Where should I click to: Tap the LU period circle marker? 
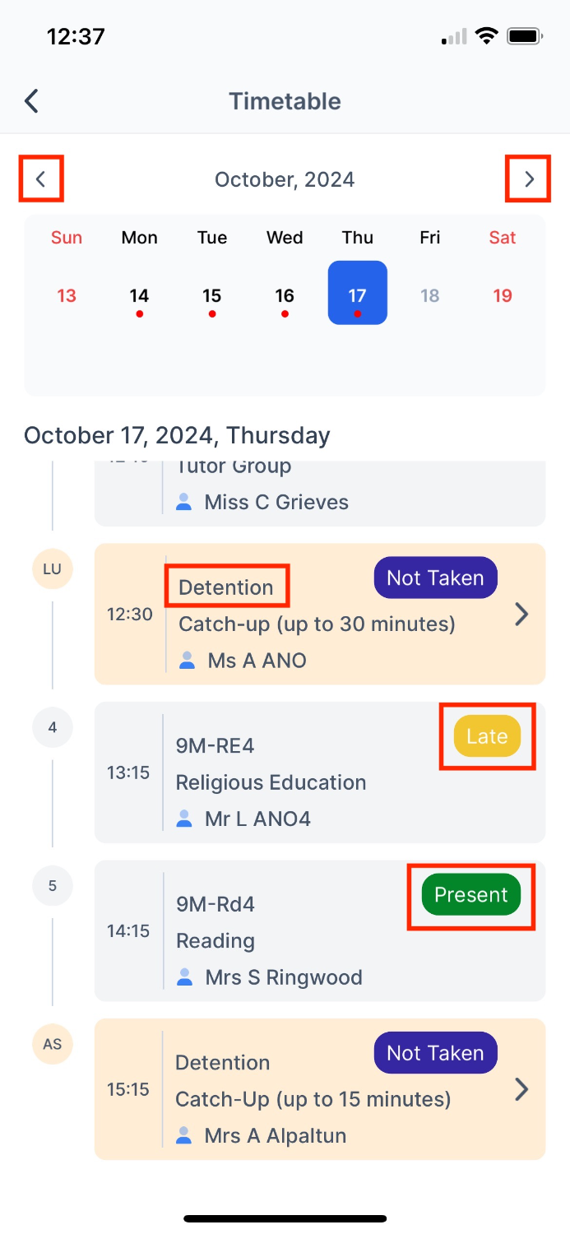pyautogui.click(x=53, y=568)
